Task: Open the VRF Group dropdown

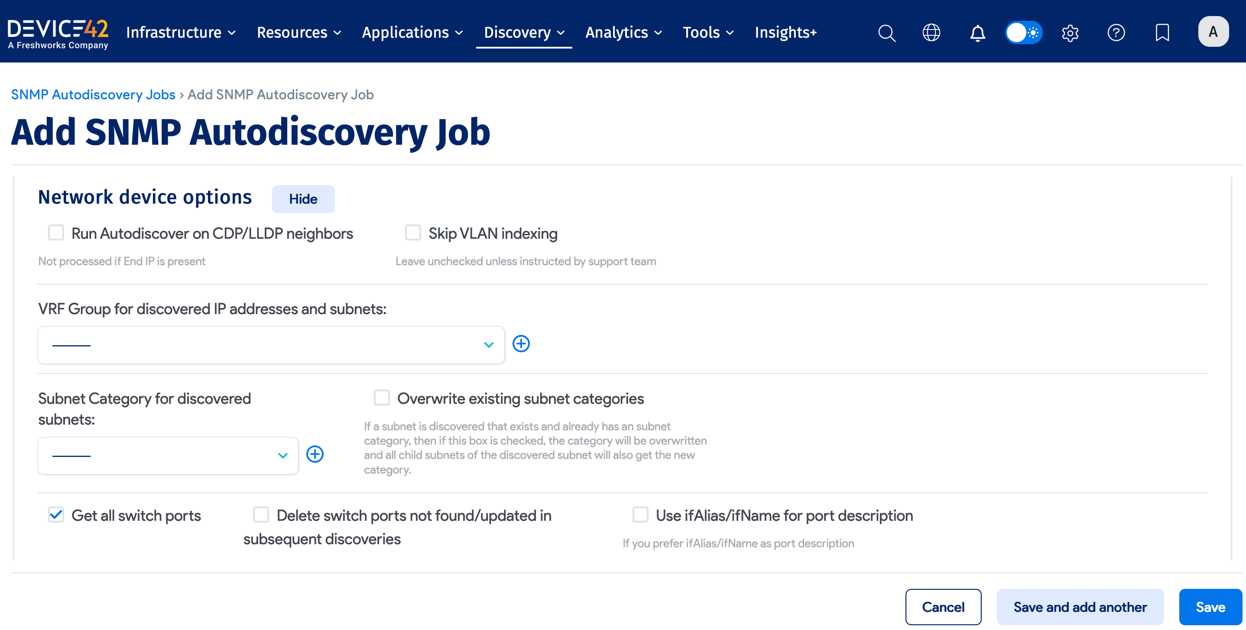Action: point(271,344)
